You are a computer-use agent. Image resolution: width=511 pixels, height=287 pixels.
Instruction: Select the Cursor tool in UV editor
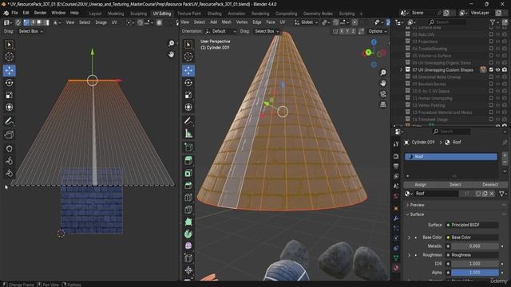[9, 57]
